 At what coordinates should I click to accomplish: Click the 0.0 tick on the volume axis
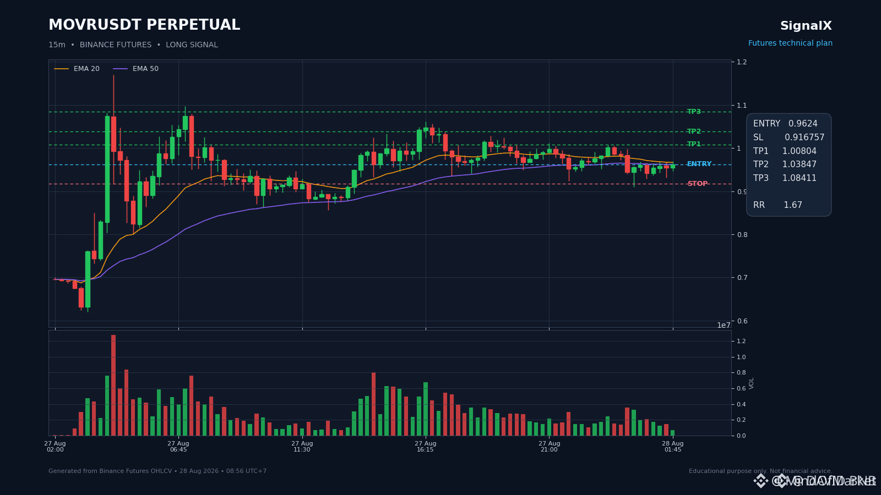point(741,436)
